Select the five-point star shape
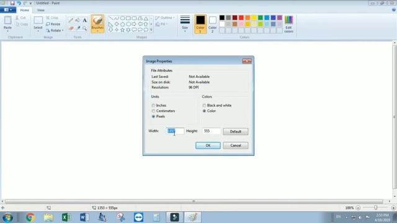This screenshot has height=223, width=397. (123, 30)
